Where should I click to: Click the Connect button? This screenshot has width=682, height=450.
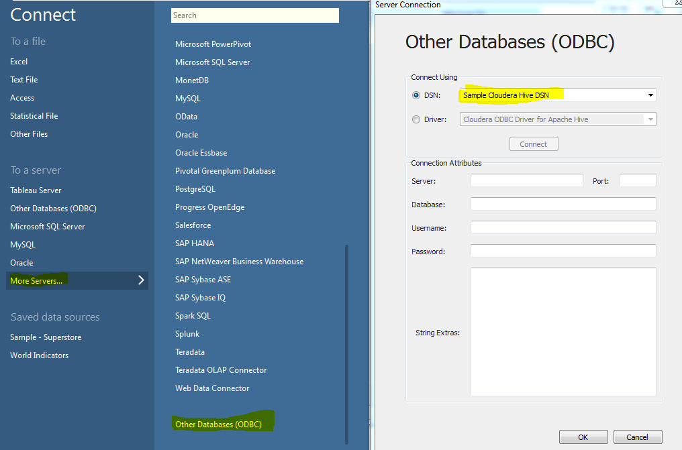coord(533,144)
